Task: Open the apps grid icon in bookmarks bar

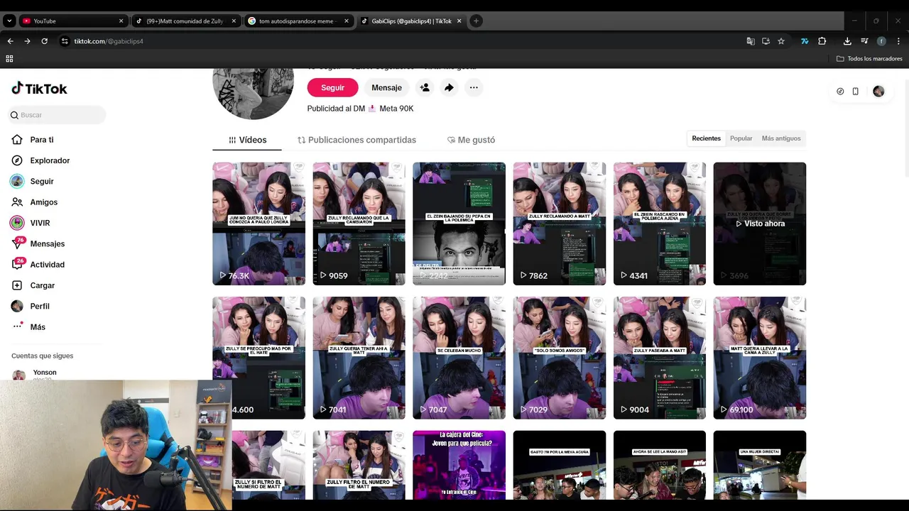Action: 9,59
